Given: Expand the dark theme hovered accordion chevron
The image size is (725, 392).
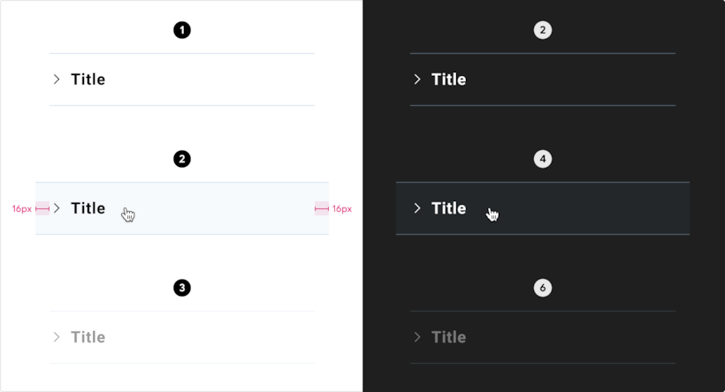Looking at the screenshot, I should tap(417, 208).
